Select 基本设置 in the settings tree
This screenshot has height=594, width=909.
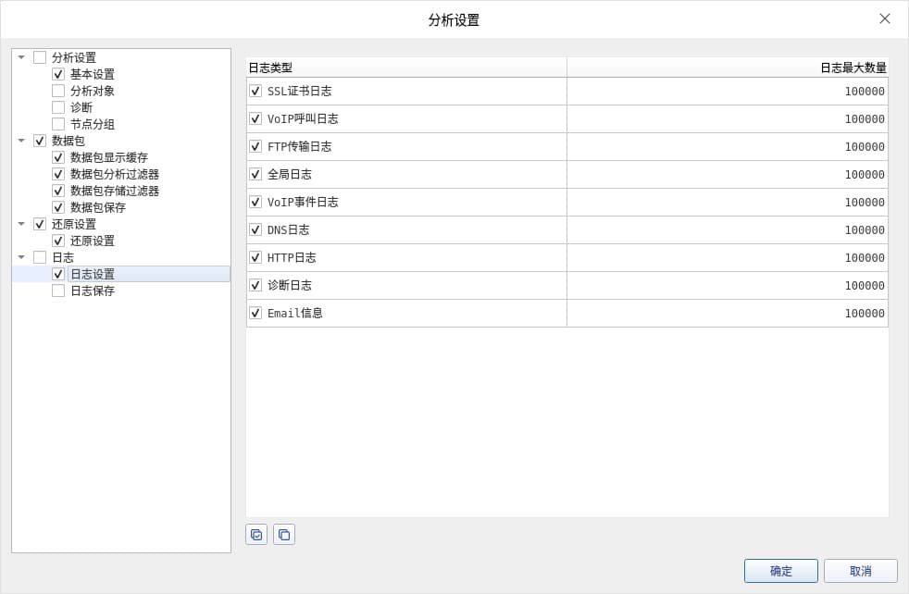(93, 74)
